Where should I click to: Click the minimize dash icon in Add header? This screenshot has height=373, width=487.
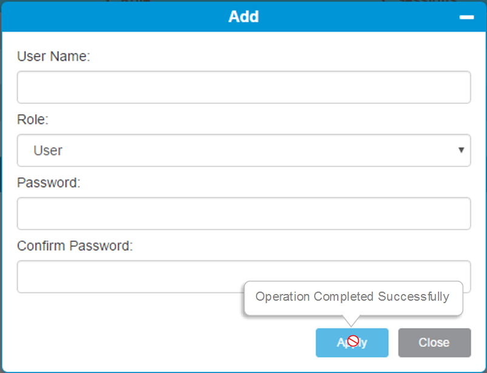point(466,17)
